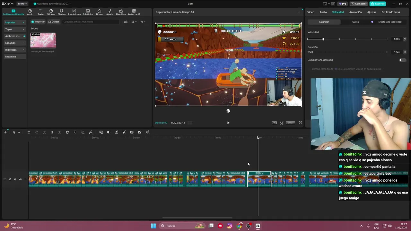The height and width of the screenshot is (231, 411).
Task: Click the marker shield icon in timeline toolbar
Action: (75, 132)
